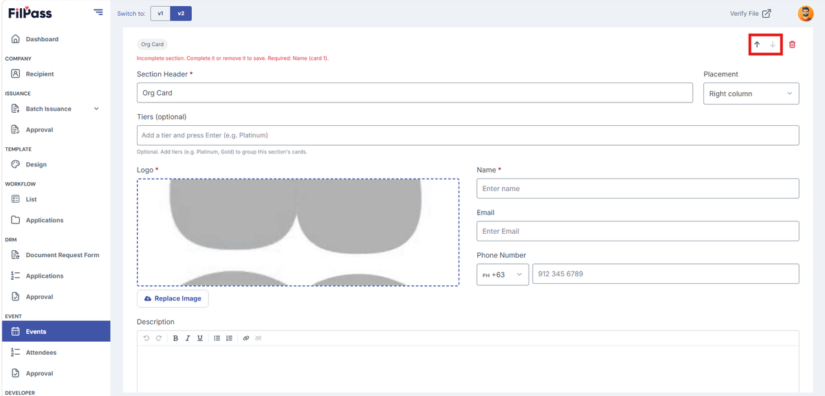Select Events in the sidebar
Viewport: 825px width, 396px height.
(x=55, y=331)
